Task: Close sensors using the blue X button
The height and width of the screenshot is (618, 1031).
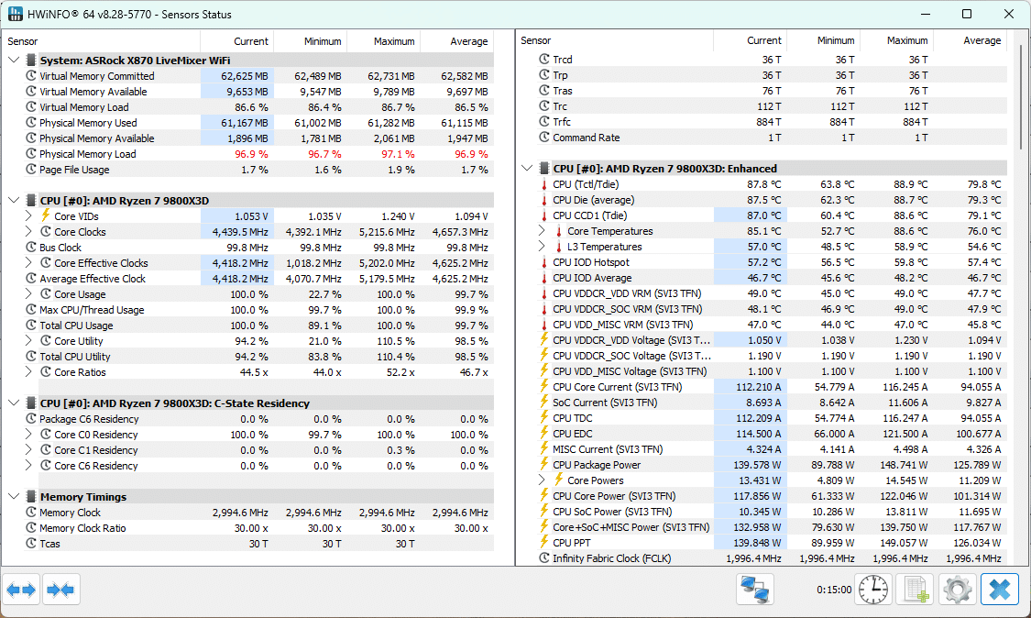Action: point(1000,589)
